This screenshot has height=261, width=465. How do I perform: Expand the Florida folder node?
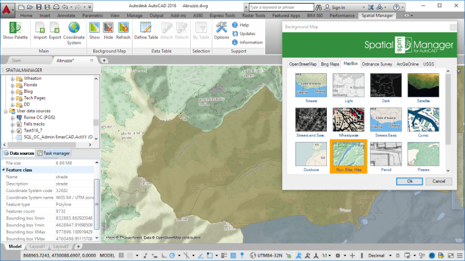pos(13,85)
